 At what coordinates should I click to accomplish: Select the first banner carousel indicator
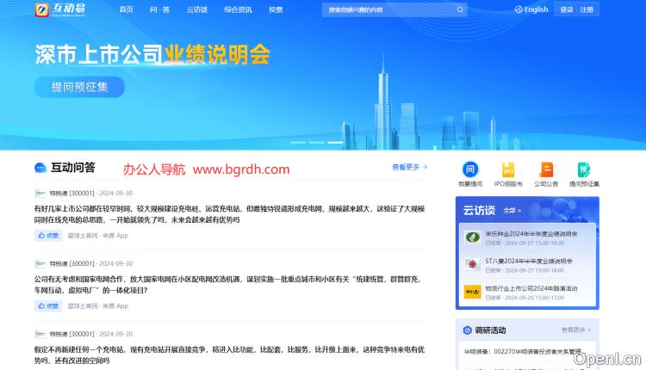[x=298, y=142]
